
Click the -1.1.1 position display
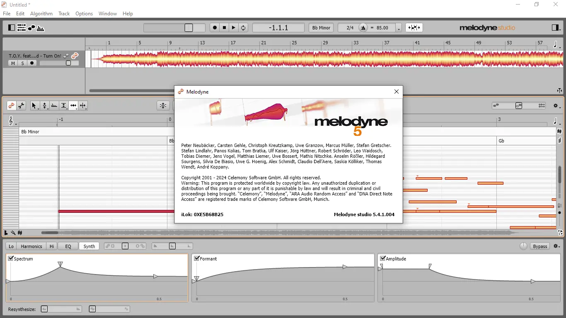tap(278, 28)
